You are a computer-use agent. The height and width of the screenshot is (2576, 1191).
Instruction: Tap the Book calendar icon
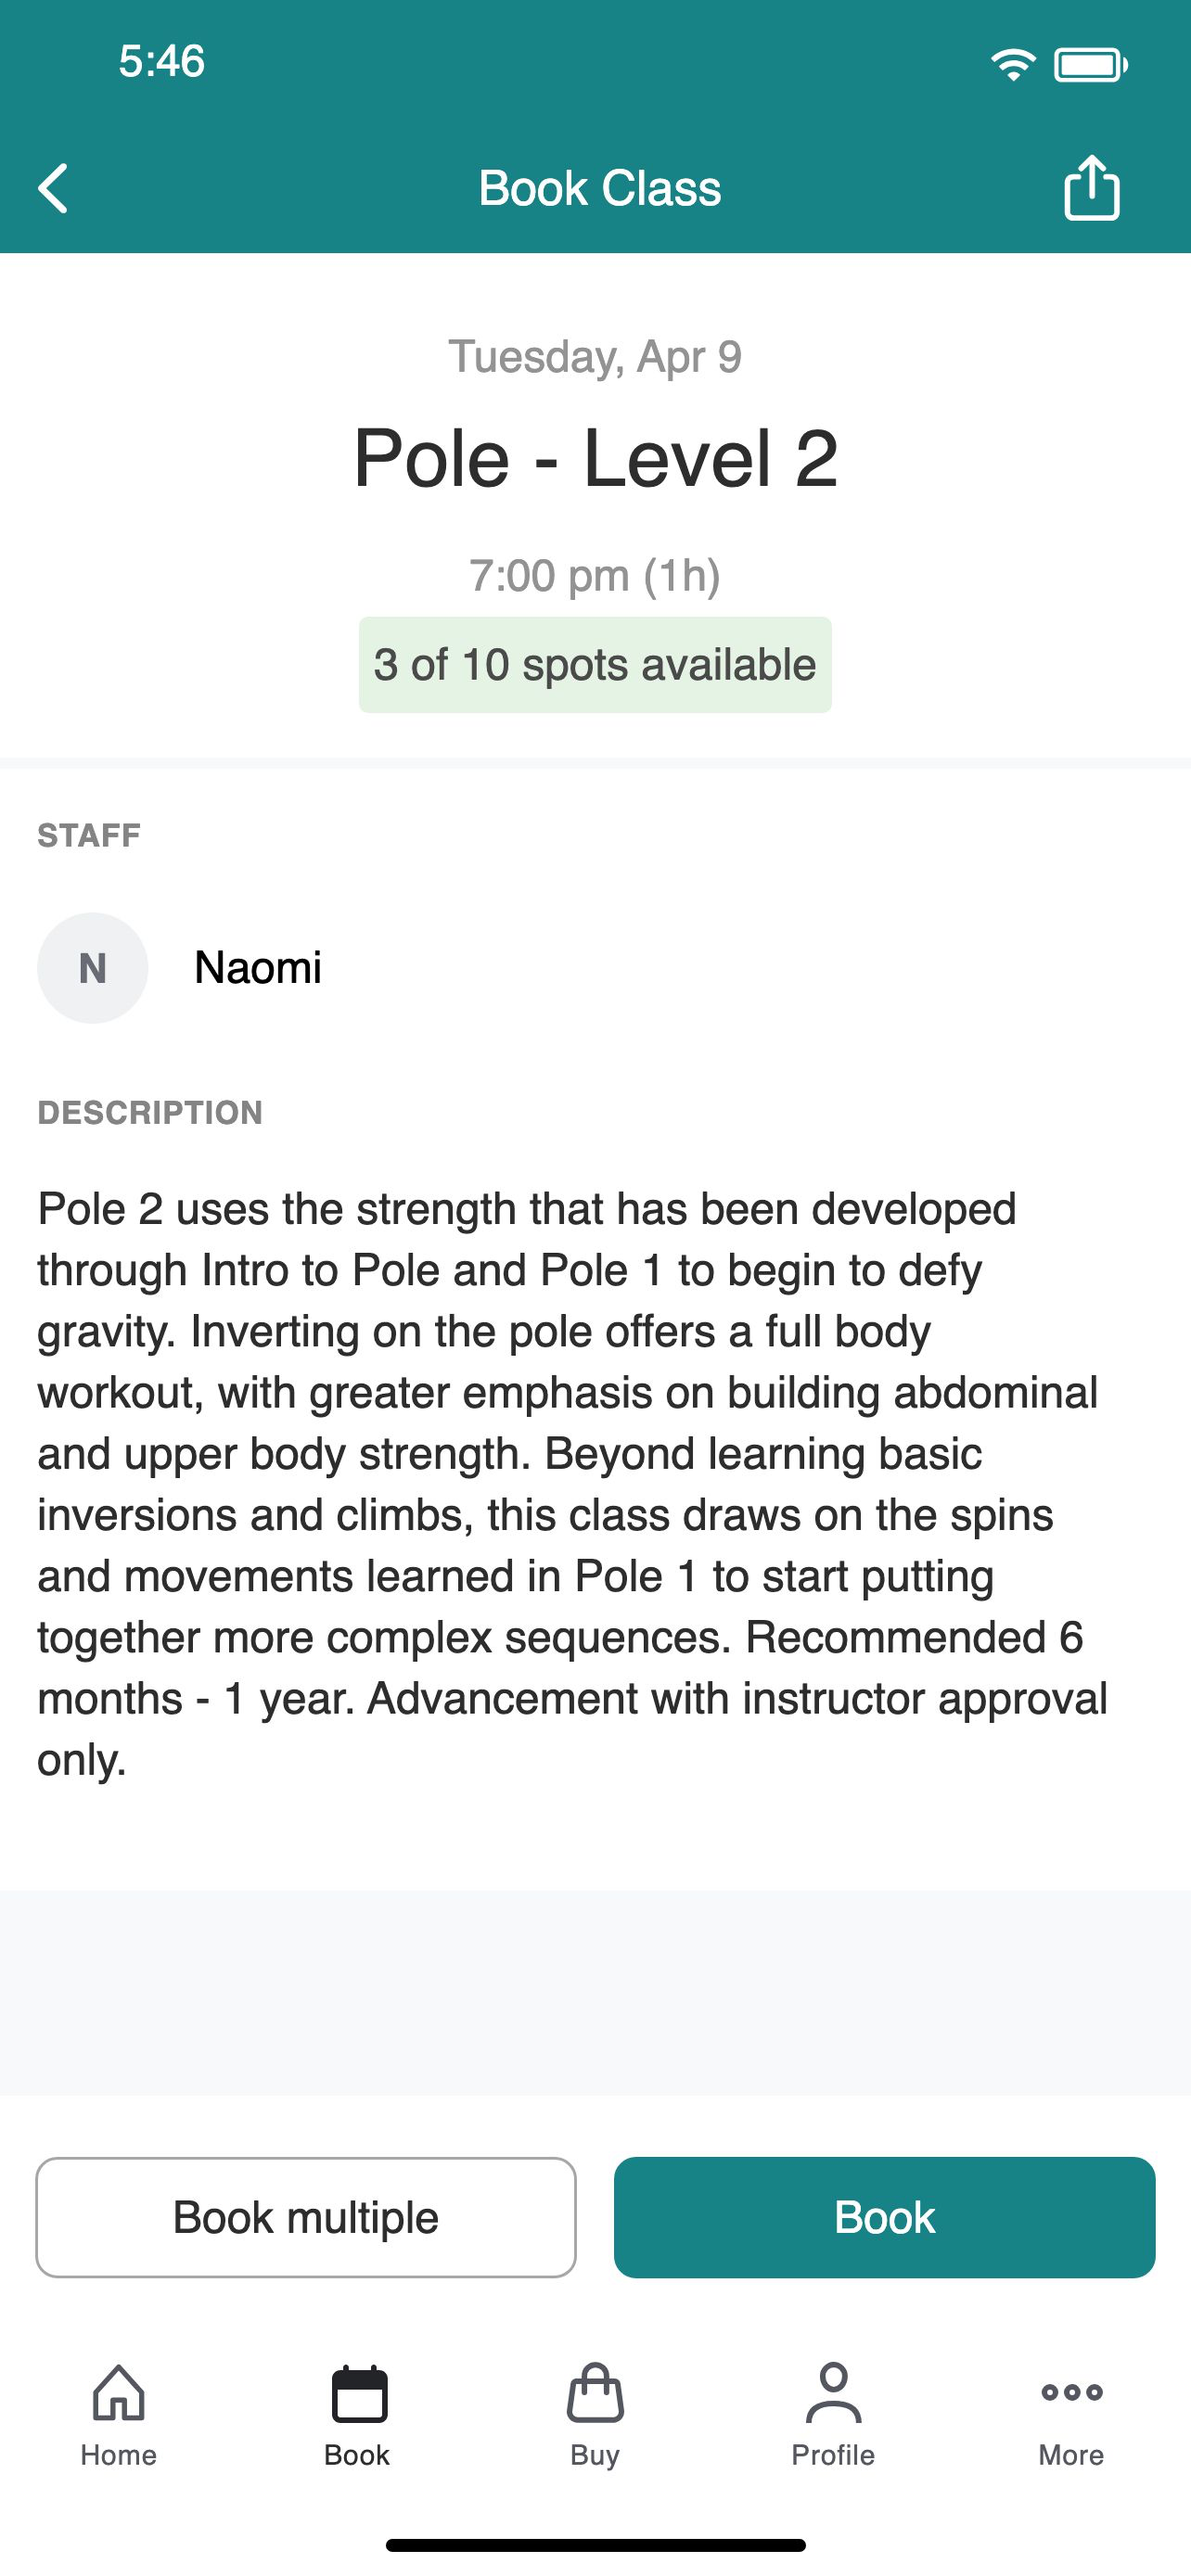359,2394
